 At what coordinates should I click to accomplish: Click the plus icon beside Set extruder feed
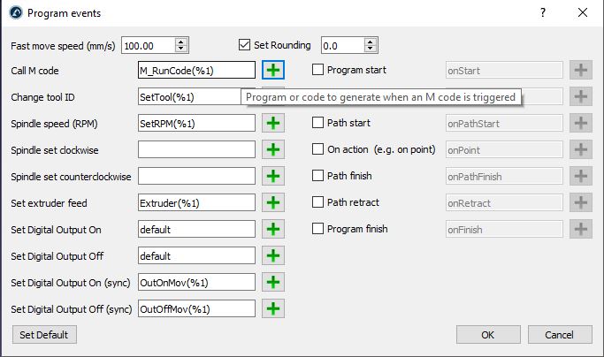[x=274, y=202]
